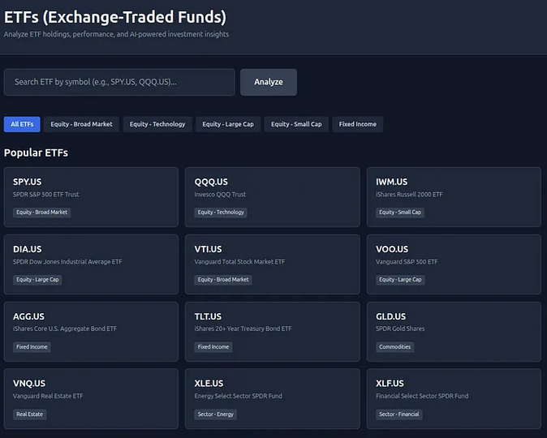Screen dimensions: 547x438
Task: Open the QQQ.US Invesco QQQ Trust card
Action: (x=272, y=196)
